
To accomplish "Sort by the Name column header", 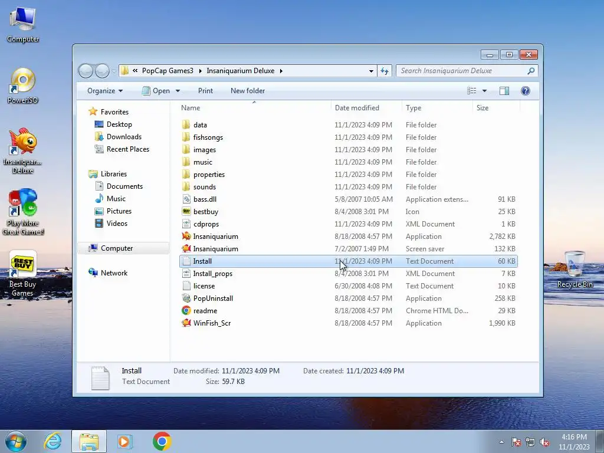I will click(254, 108).
